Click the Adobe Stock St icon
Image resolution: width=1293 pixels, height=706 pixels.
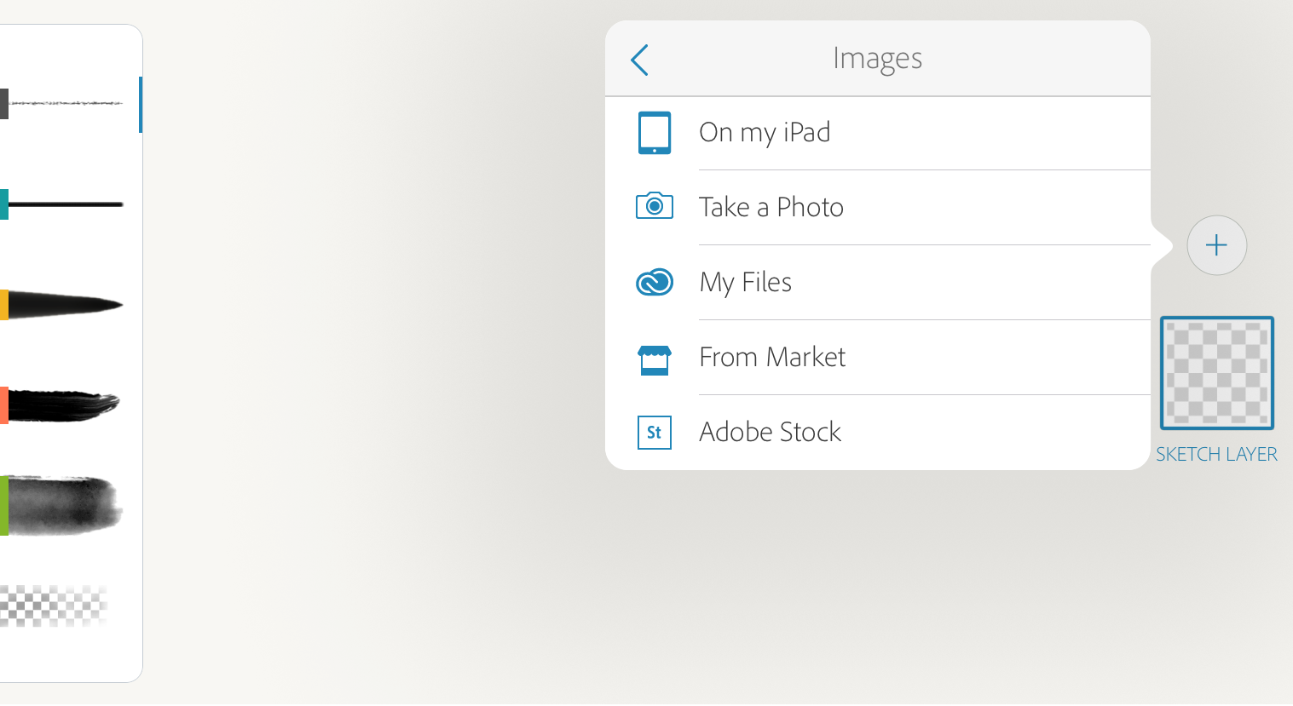(x=654, y=432)
